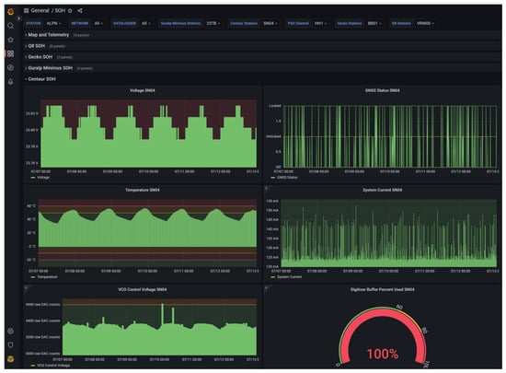
Task: Open the search magnifier in sidebar
Action: coord(10,26)
